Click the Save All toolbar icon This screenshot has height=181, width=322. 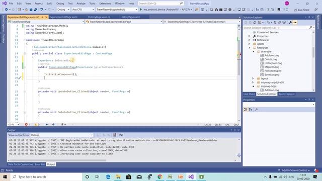36,10
